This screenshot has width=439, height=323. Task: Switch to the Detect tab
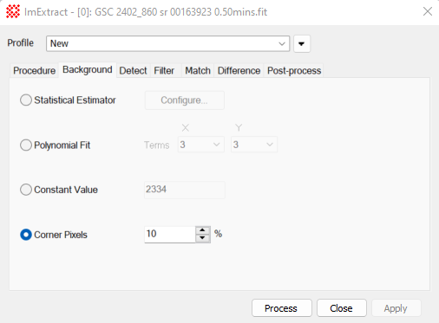[x=133, y=71]
